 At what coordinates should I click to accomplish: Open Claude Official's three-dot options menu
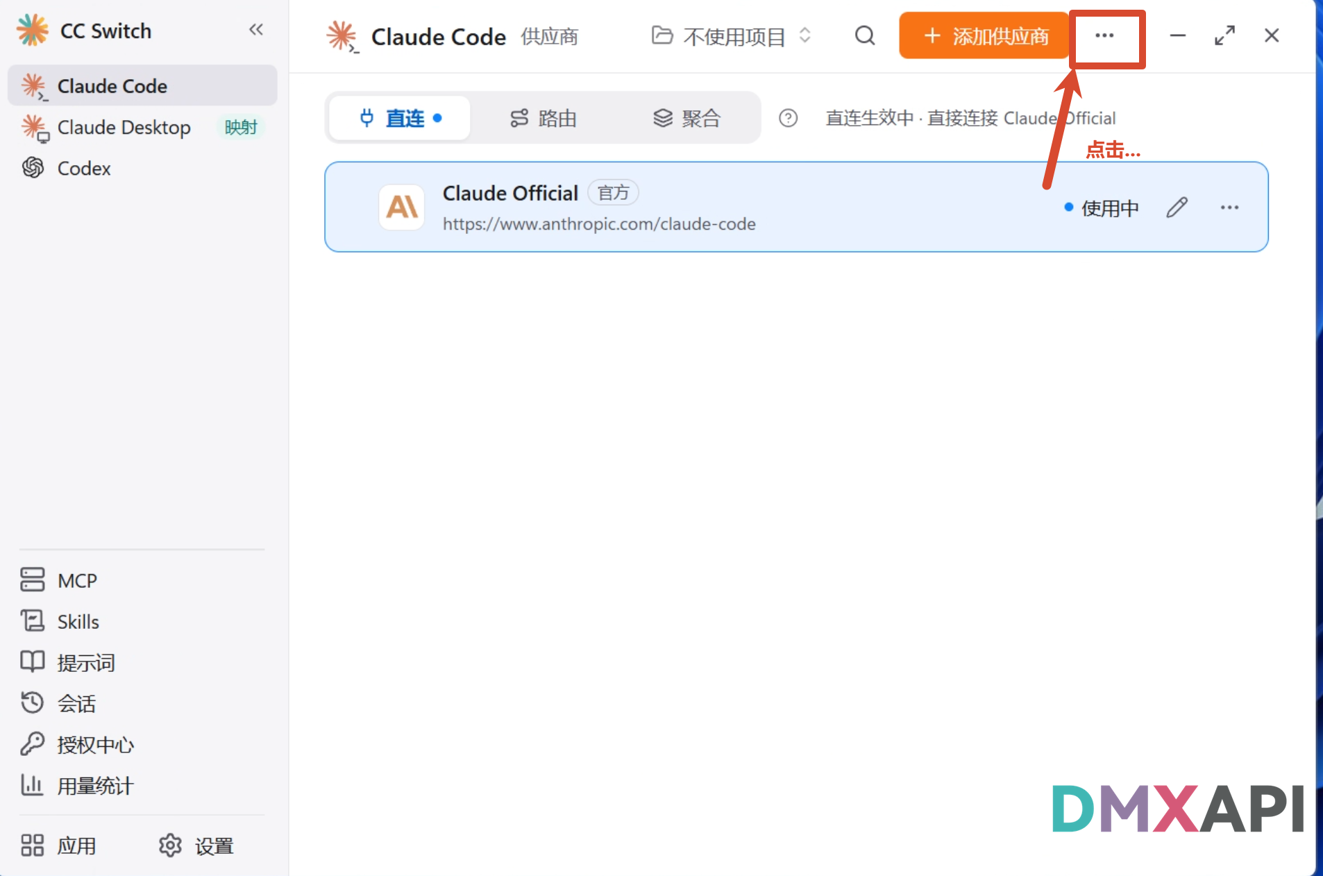(1229, 207)
